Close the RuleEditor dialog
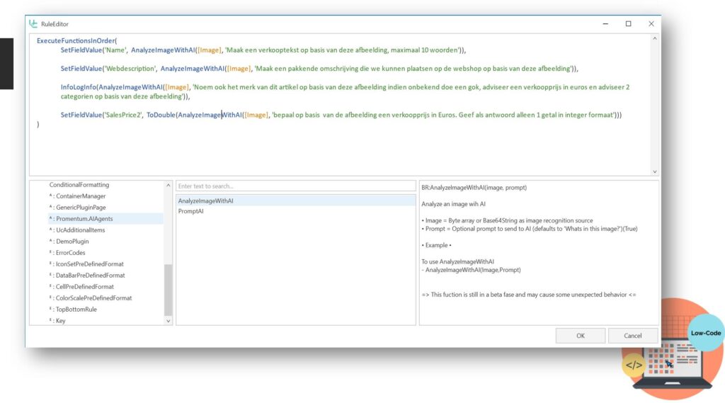The image size is (725, 403). point(651,23)
